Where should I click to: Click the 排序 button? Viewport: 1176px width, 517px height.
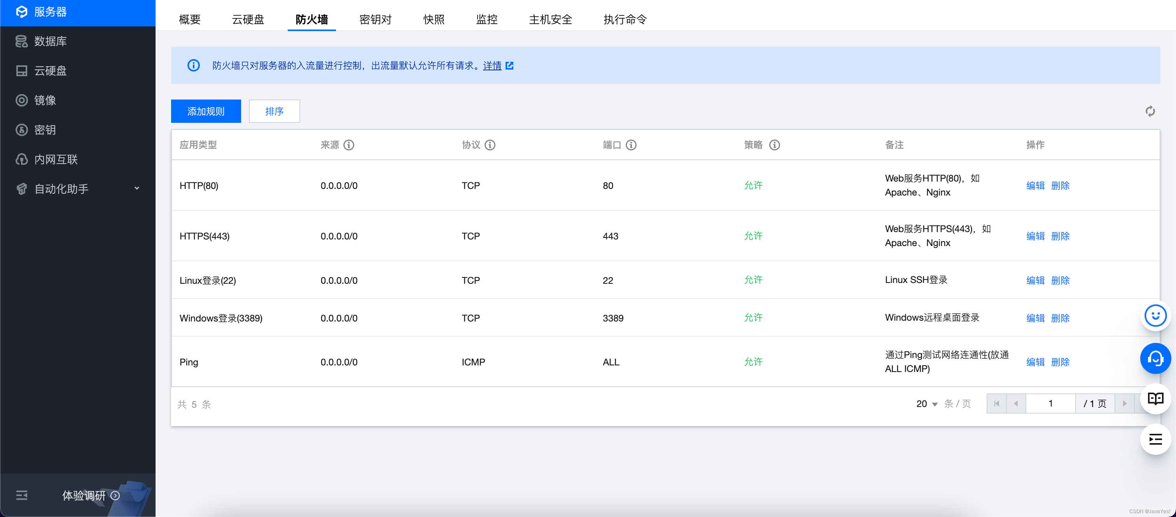(x=275, y=111)
